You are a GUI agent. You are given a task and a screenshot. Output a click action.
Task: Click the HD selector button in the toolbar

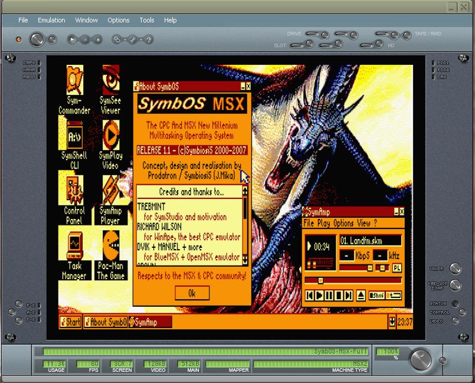click(x=379, y=44)
